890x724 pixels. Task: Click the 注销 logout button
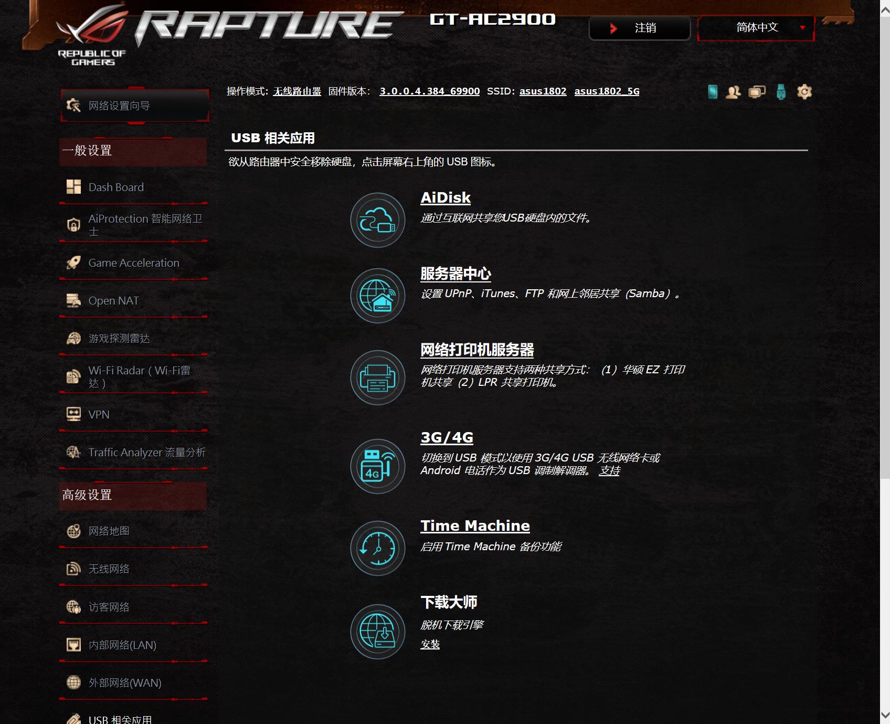tap(640, 28)
